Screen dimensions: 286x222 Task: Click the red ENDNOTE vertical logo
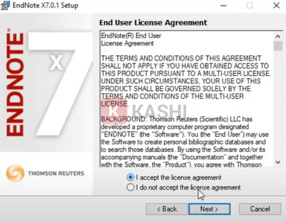[x=15, y=83]
